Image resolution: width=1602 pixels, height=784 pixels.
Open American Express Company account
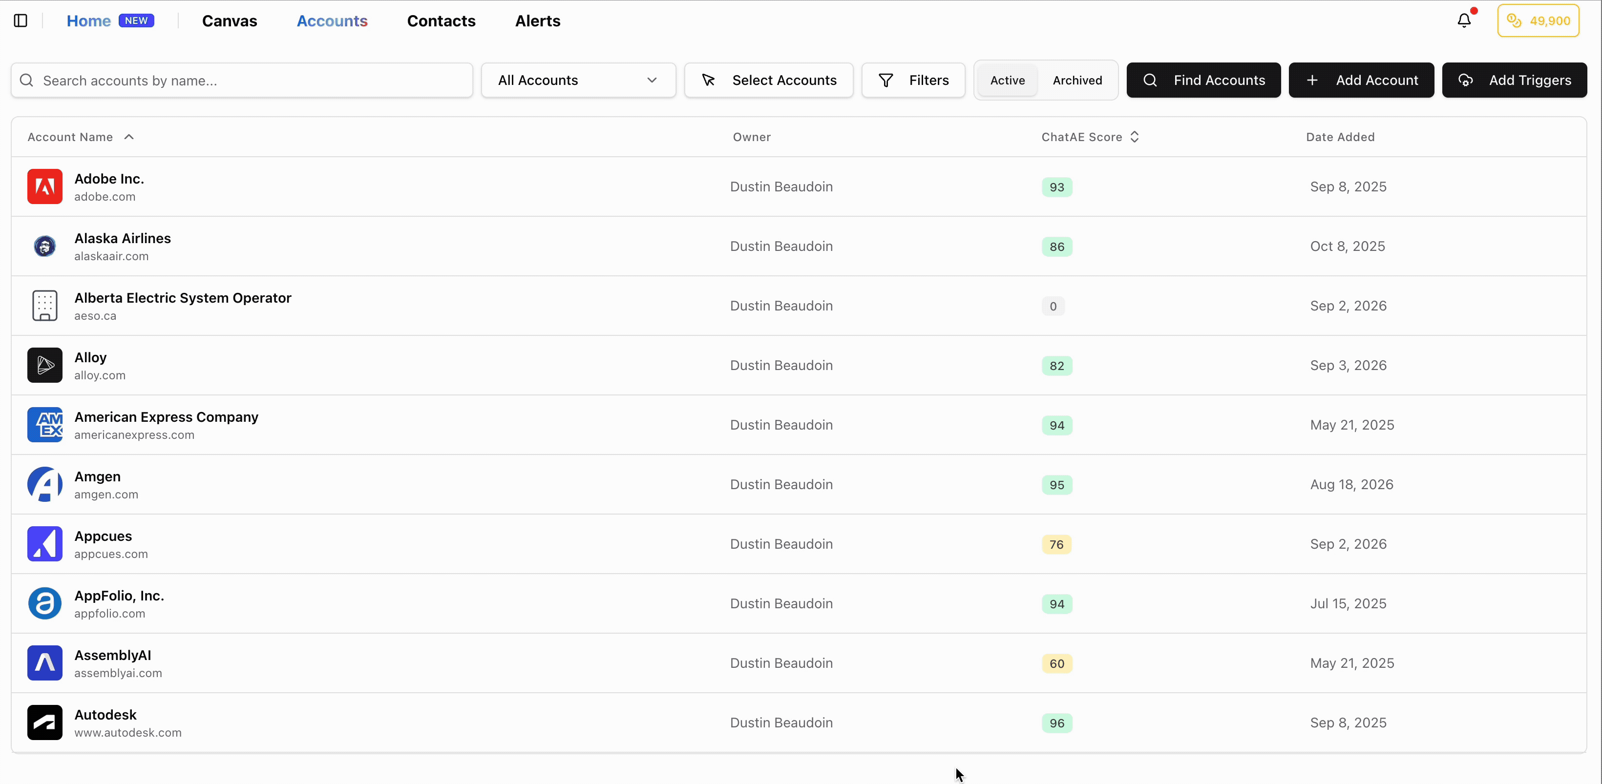(x=166, y=417)
